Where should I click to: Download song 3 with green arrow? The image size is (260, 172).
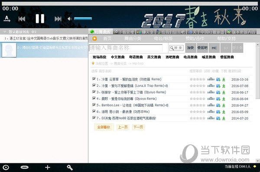[x=224, y=92]
